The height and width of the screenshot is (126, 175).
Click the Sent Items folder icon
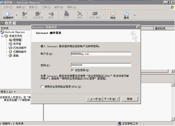(x=10, y=48)
